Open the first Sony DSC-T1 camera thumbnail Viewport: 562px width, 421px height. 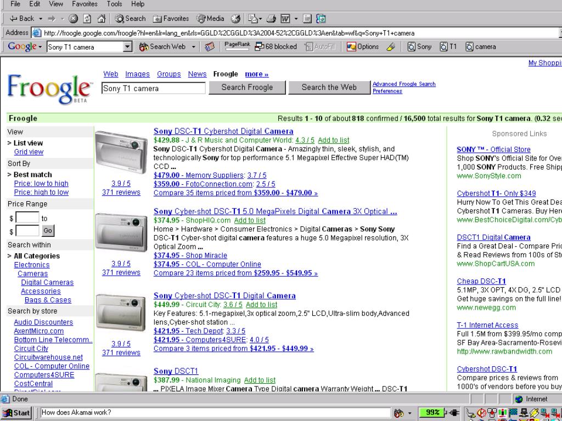point(121,152)
